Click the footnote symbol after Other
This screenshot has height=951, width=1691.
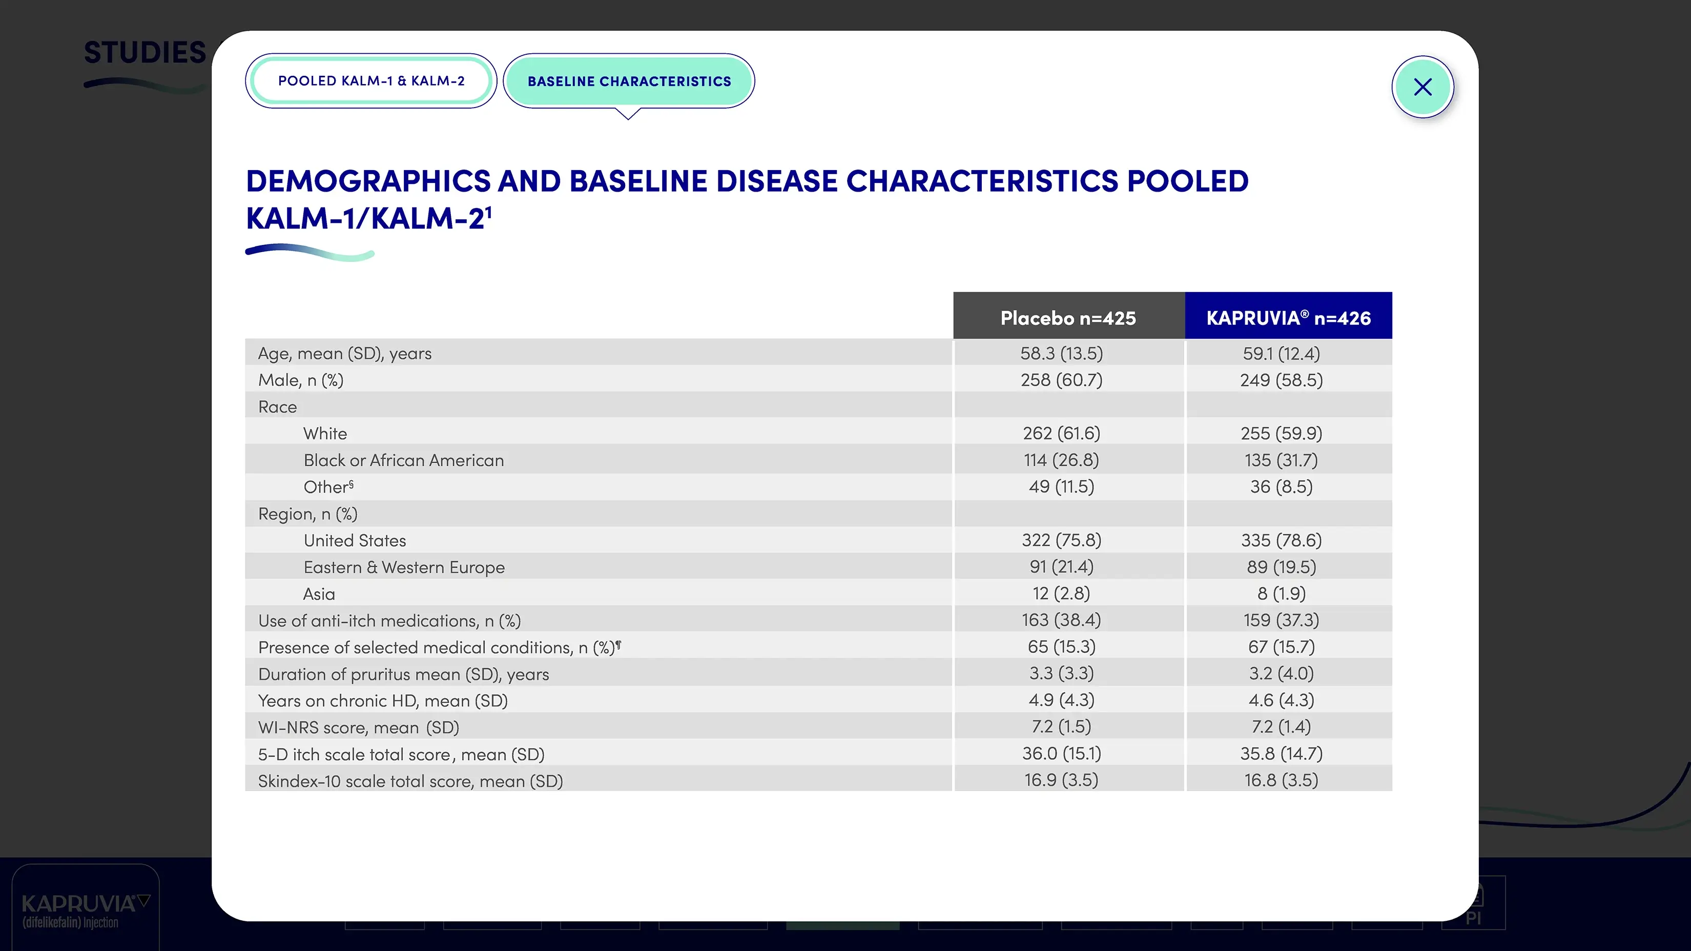[x=351, y=484]
